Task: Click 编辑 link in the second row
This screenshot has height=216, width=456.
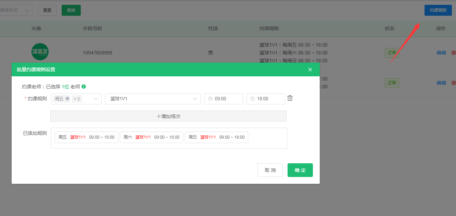Action: tap(441, 83)
